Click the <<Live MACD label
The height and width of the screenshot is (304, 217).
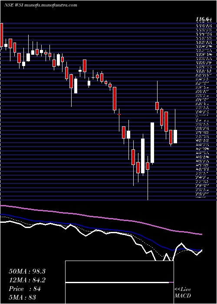click(x=183, y=293)
